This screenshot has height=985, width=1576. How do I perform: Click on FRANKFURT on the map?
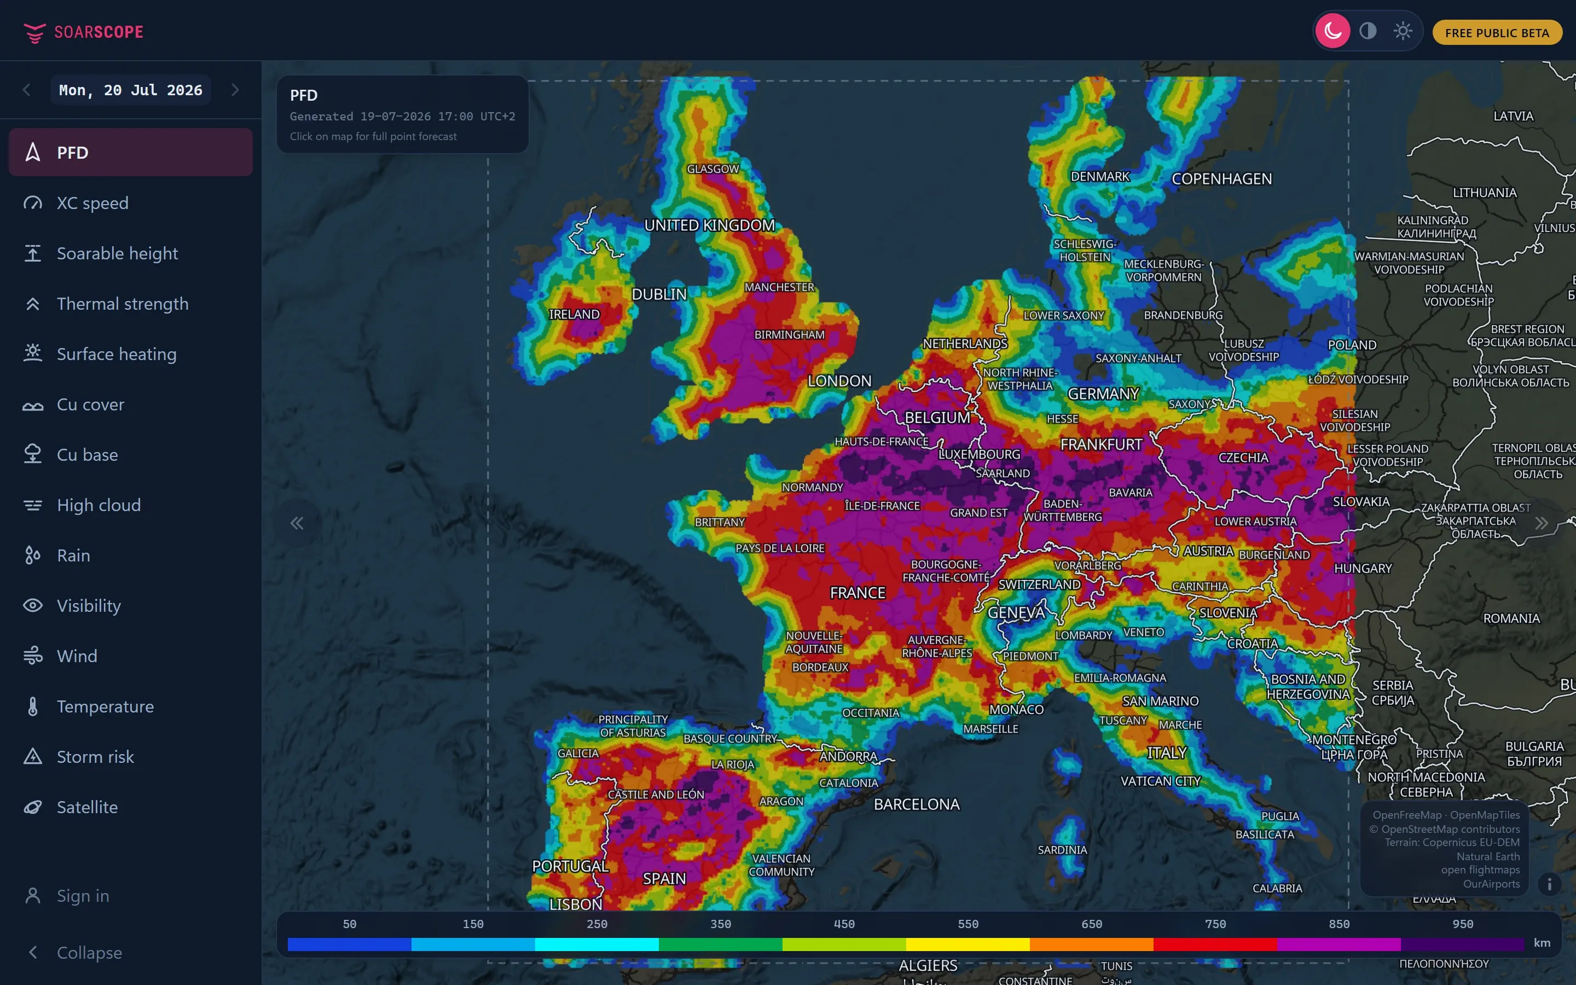click(x=1101, y=444)
